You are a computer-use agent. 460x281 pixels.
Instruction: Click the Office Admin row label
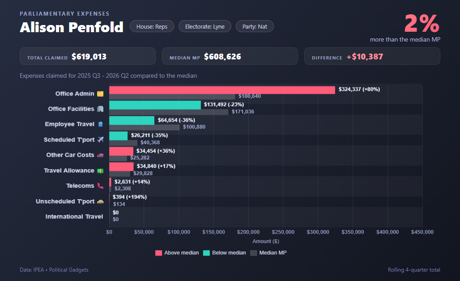75,94
